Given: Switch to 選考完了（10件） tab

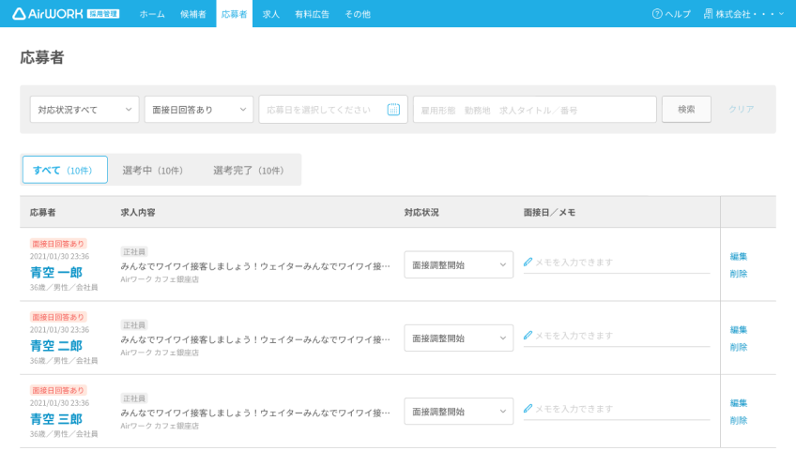Looking at the screenshot, I should coord(249,171).
